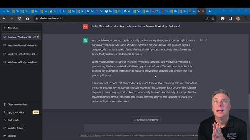Open a new browser tab with plus
Viewport: 250px width, 140px height.
(x=210, y=11)
